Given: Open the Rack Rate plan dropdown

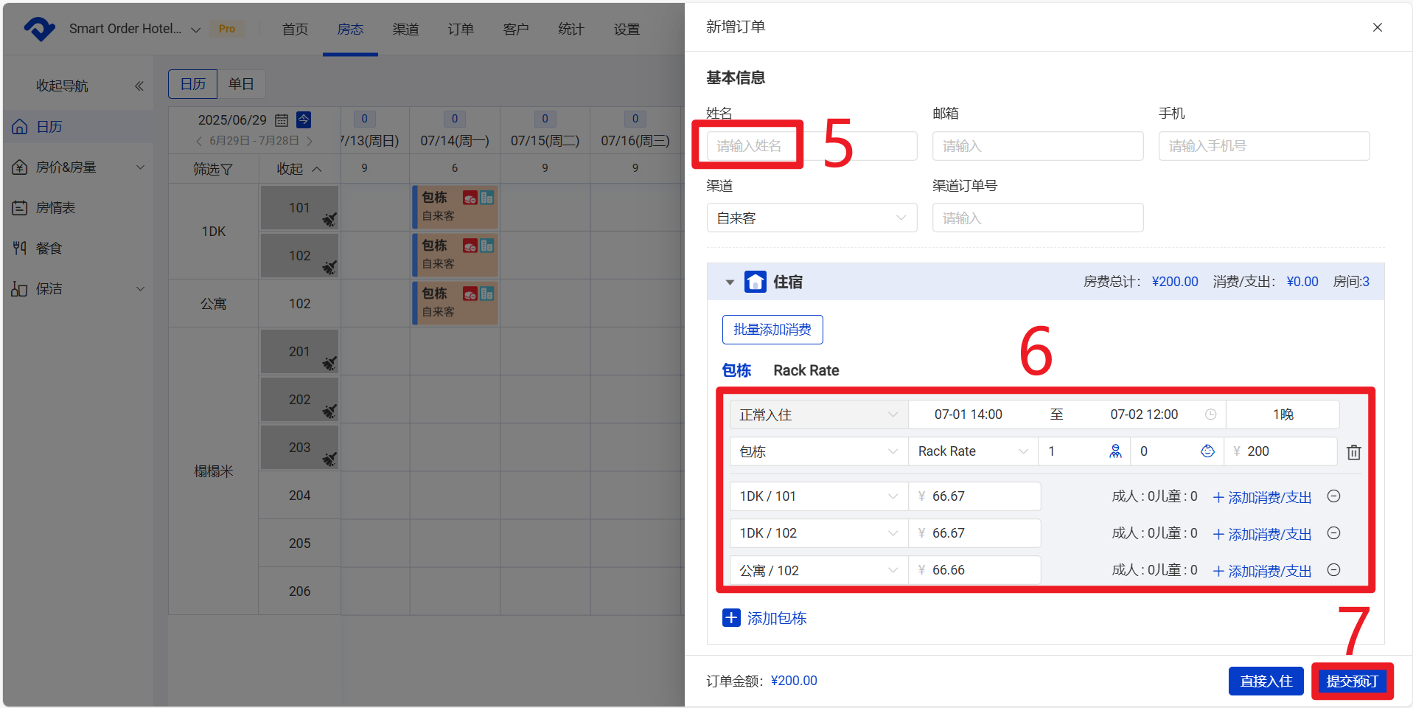Looking at the screenshot, I should [x=972, y=451].
